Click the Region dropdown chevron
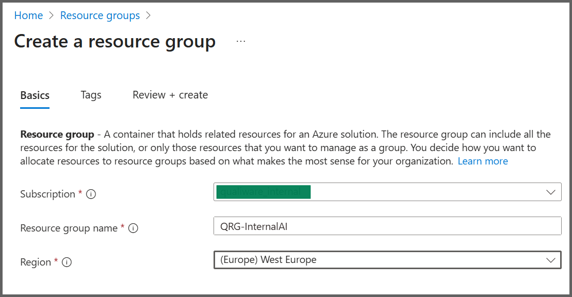Viewport: 572px width, 297px height. pos(552,259)
